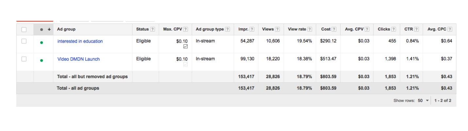Open the Video DMDN Launch ad group
This screenshot has width=468, height=131.
pos(78,59)
